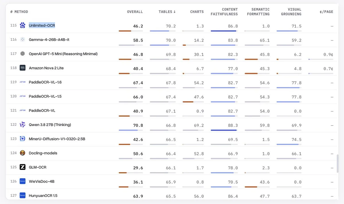Viewport: 344px width, 204px height.
Task: Open the HunyuanOCR 1.5 method name
Action: pos(43,196)
